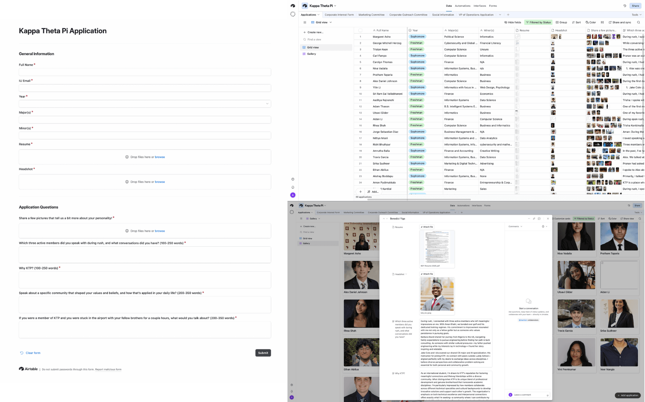
Task: Open the VP of Operations Application table tab
Action: pyautogui.click(x=476, y=15)
